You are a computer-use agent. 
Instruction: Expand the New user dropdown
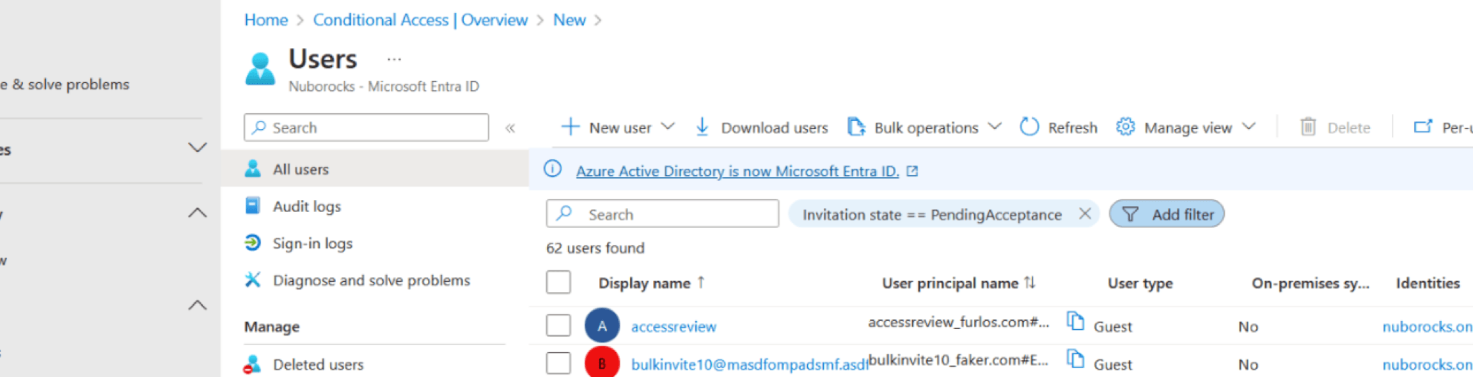(x=668, y=127)
